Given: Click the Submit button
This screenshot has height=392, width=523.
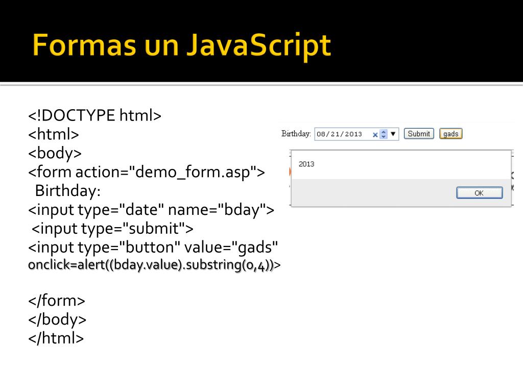Looking at the screenshot, I should click(x=419, y=134).
